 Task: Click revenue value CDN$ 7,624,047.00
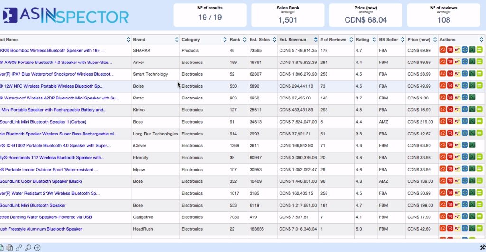click(x=298, y=122)
